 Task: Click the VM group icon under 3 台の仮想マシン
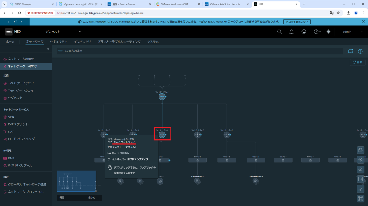[x=197, y=181]
